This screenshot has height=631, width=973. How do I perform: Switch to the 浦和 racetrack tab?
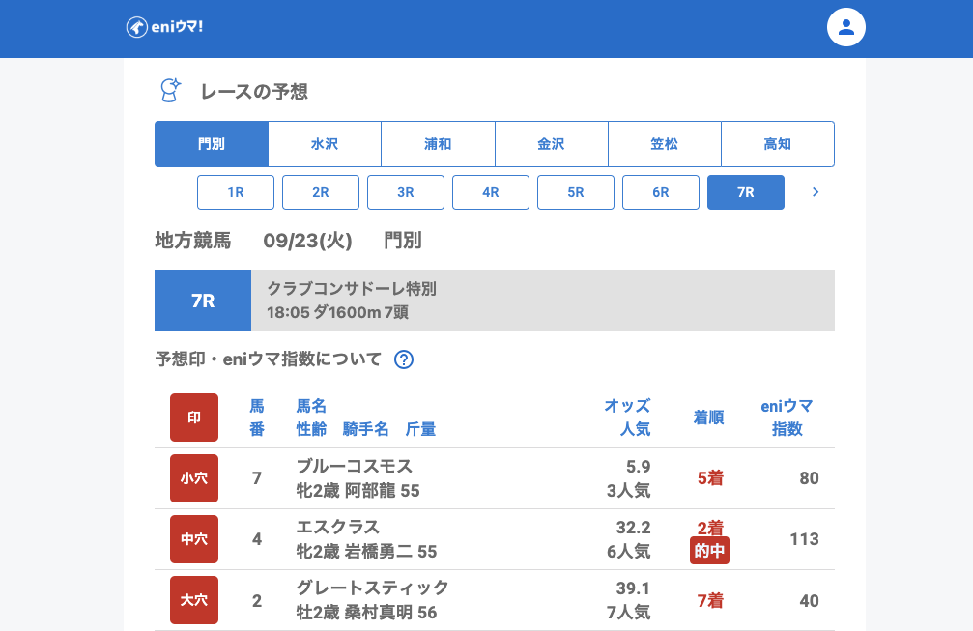[x=438, y=144]
